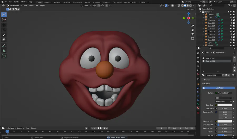The height and width of the screenshot is (139, 237).
Task: Click the 3D Cursor tool
Action: [x=4, y=19]
